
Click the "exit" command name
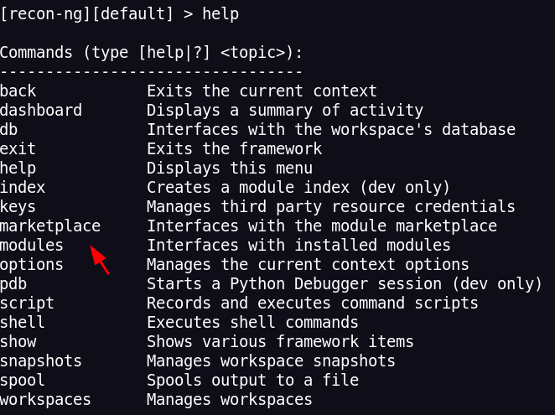point(18,148)
